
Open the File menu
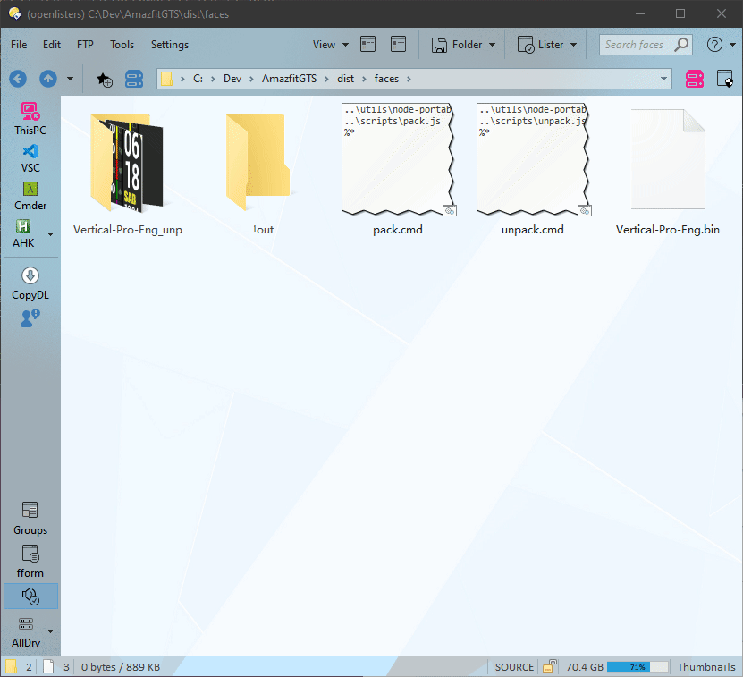tap(19, 45)
